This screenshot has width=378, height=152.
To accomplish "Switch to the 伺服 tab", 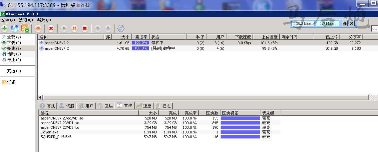I will [x=67, y=106].
